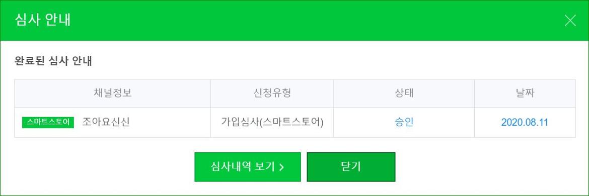The image size is (589, 196).
Task: Dismiss the dialog using 닫기 button
Action: (351, 167)
